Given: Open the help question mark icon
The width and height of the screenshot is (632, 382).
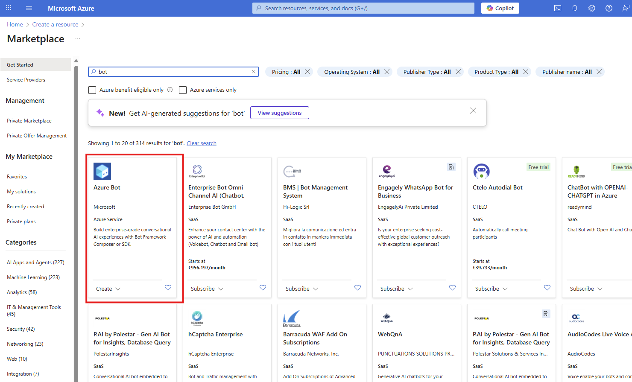Looking at the screenshot, I should pos(609,8).
